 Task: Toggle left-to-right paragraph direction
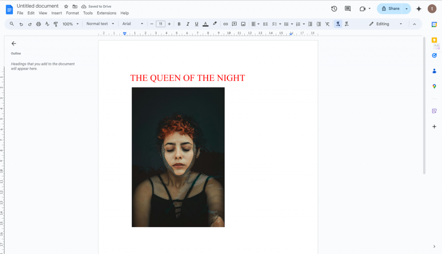338,24
